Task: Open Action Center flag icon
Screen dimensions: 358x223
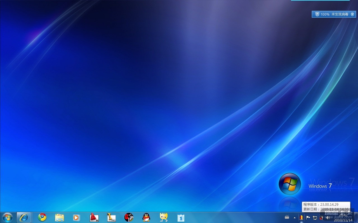Action: pyautogui.click(x=308, y=218)
